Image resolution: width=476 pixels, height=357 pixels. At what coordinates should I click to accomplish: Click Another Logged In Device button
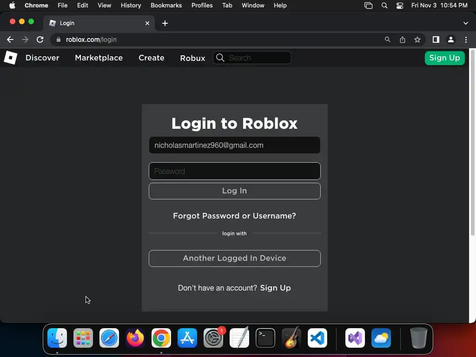[x=235, y=258]
